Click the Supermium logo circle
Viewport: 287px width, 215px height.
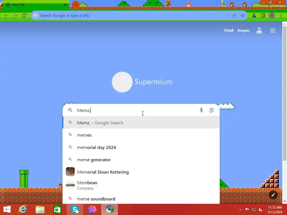[x=122, y=82]
